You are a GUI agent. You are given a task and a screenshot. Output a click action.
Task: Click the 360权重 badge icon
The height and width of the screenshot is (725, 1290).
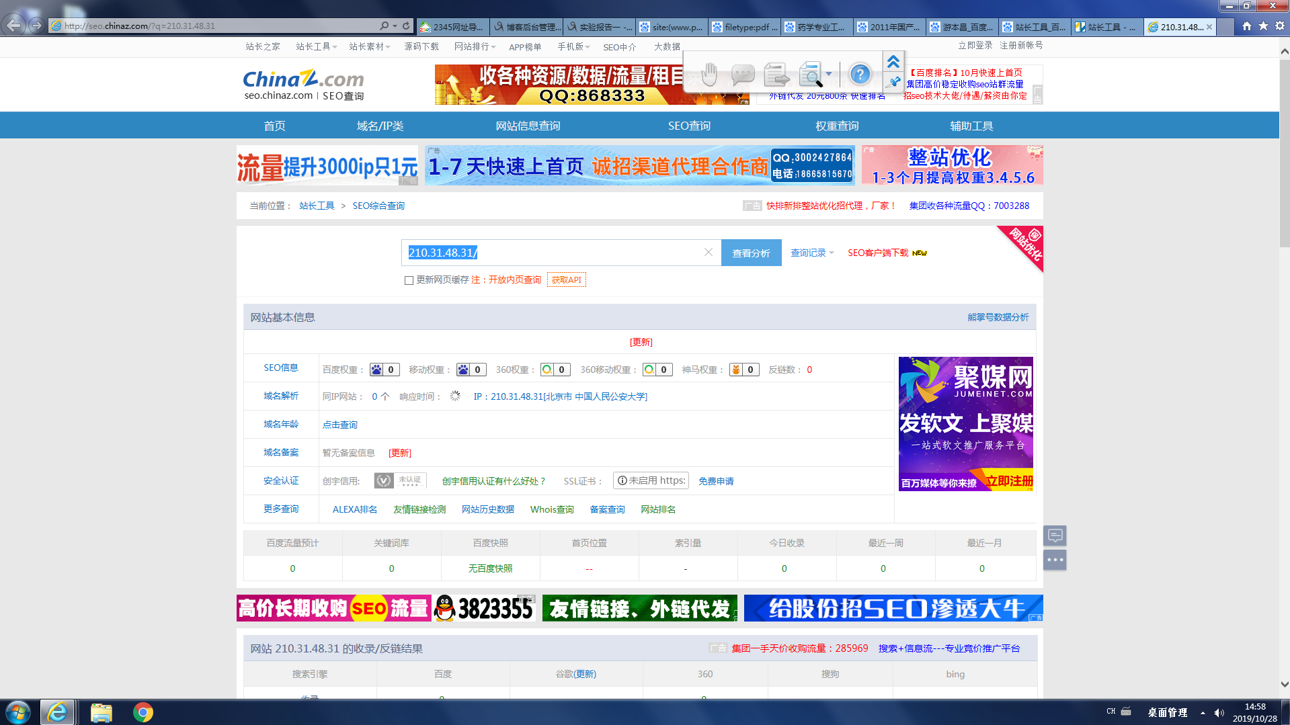click(x=555, y=370)
